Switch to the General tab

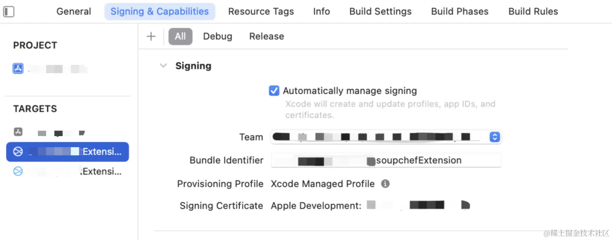74,12
